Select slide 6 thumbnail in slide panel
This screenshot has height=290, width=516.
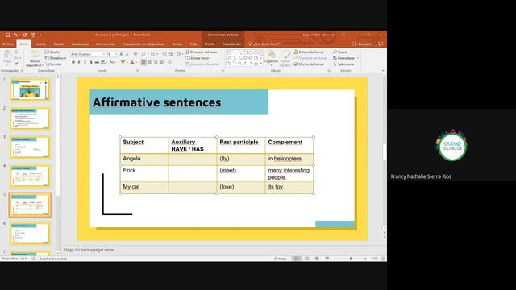(30, 233)
